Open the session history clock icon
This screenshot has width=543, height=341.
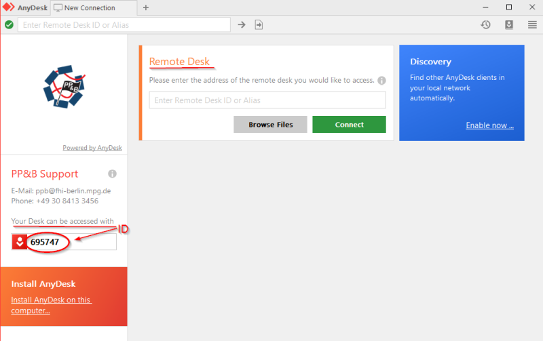(x=485, y=24)
